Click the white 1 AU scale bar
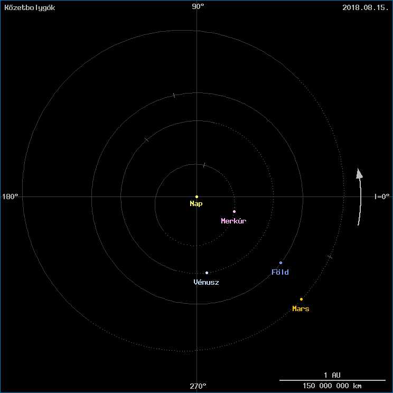Image resolution: width=393 pixels, height=393 pixels. coord(332,380)
